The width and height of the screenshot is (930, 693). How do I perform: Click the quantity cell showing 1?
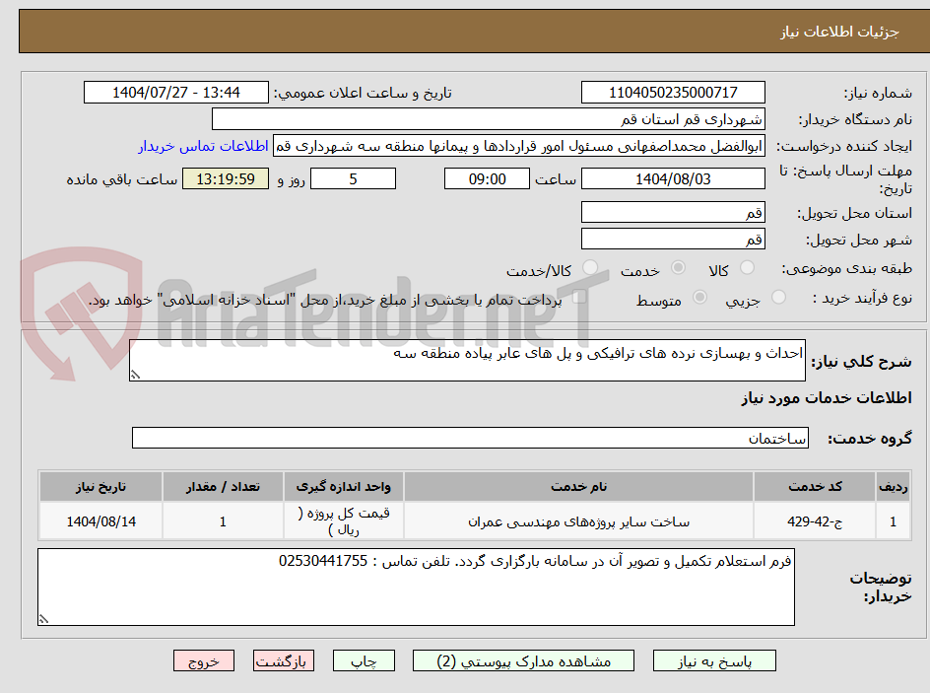[x=223, y=521]
